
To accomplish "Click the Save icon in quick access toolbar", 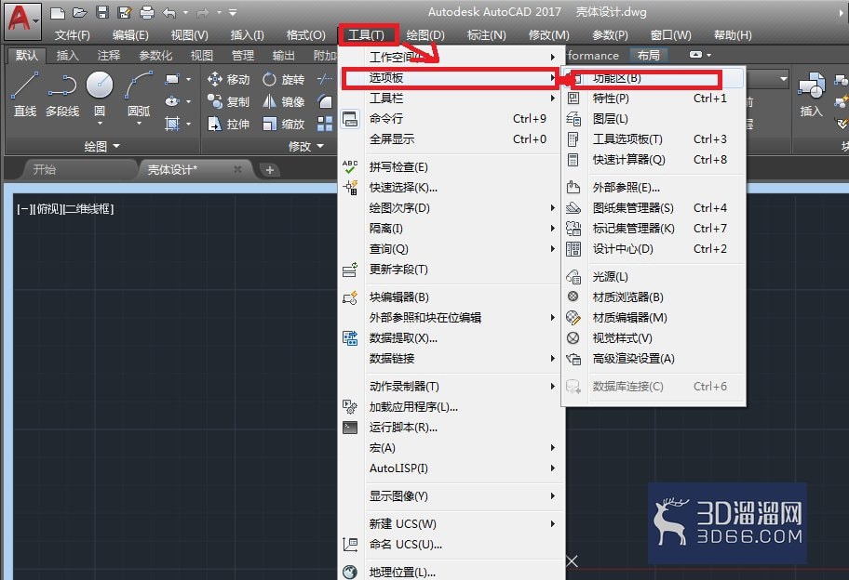I will [102, 12].
